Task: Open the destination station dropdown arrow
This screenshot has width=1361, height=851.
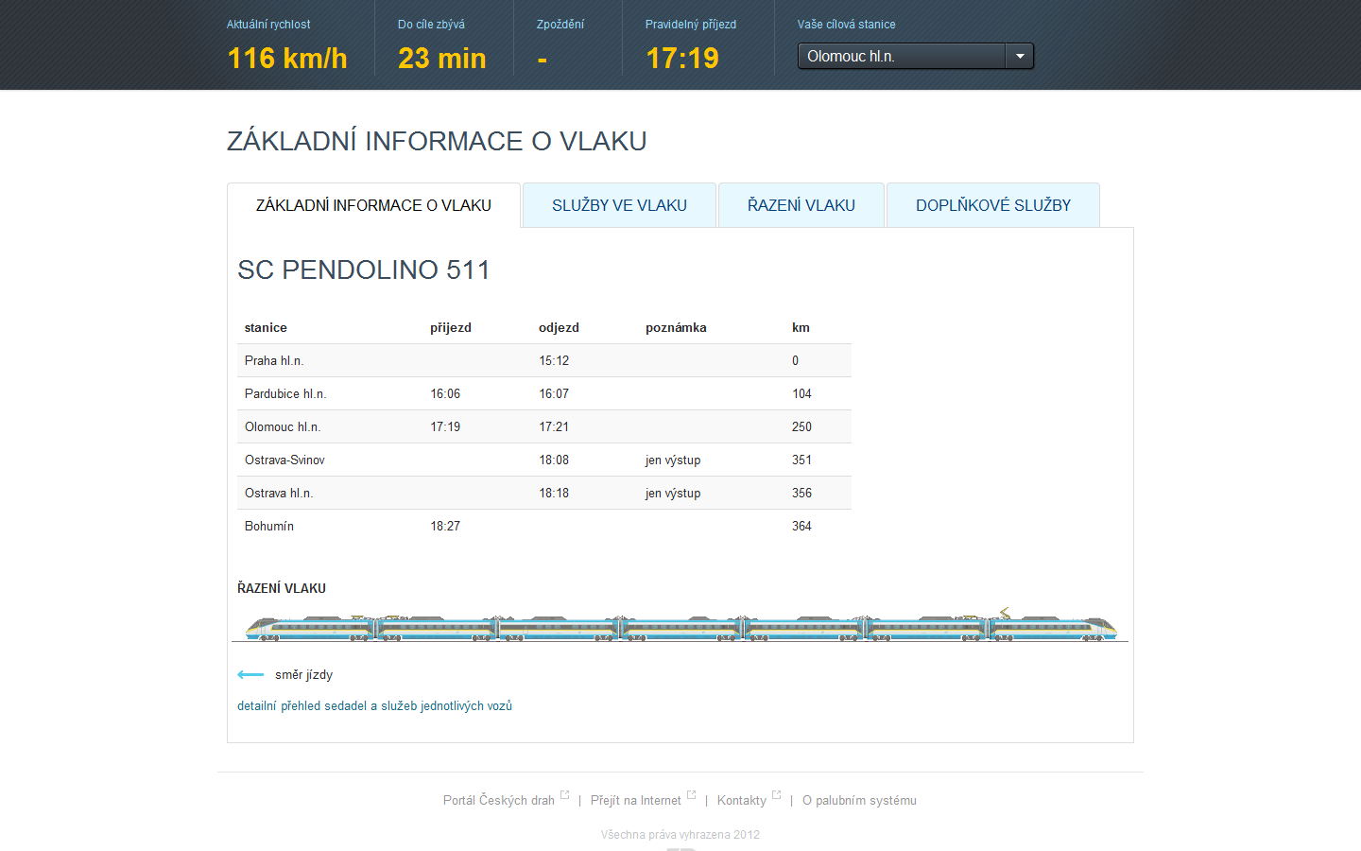Action: click(1020, 57)
